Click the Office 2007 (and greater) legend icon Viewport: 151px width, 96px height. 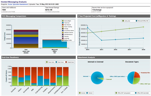pos(116,93)
